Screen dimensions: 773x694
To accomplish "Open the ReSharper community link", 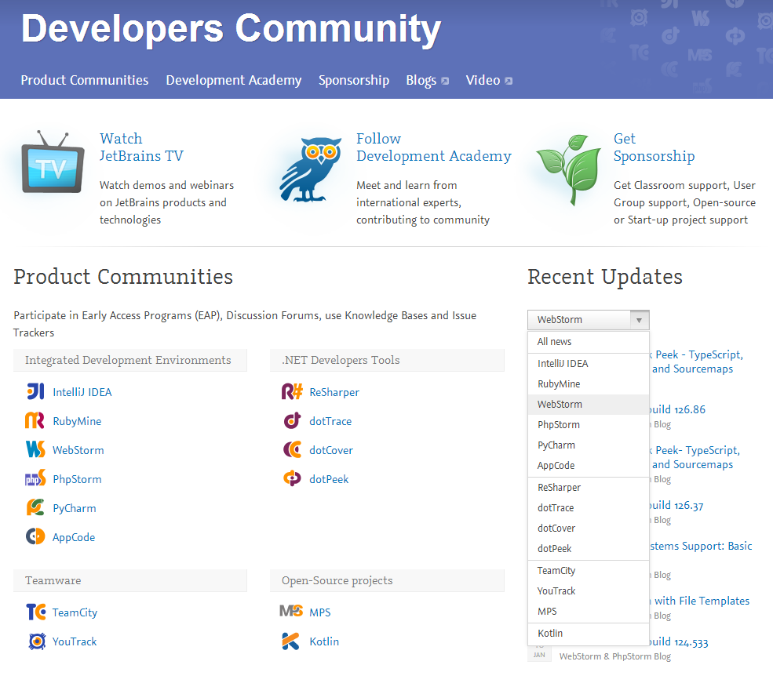I will tap(334, 393).
